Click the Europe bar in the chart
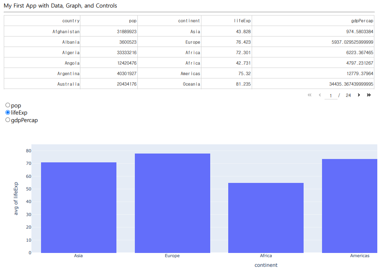The width and height of the screenshot is (384, 271). click(x=173, y=203)
